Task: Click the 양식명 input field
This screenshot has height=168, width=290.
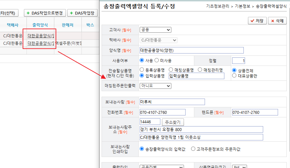Action: coord(192,50)
